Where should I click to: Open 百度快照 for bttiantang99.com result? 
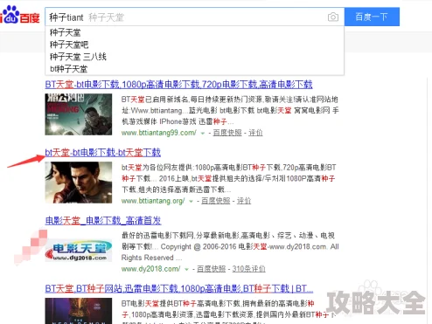click(227, 133)
